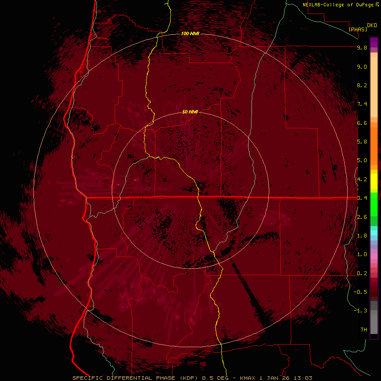Viewport: 381px width, 381px height.
Task: Click the -0.5 value on the color scale
Action: pyautogui.click(x=360, y=292)
